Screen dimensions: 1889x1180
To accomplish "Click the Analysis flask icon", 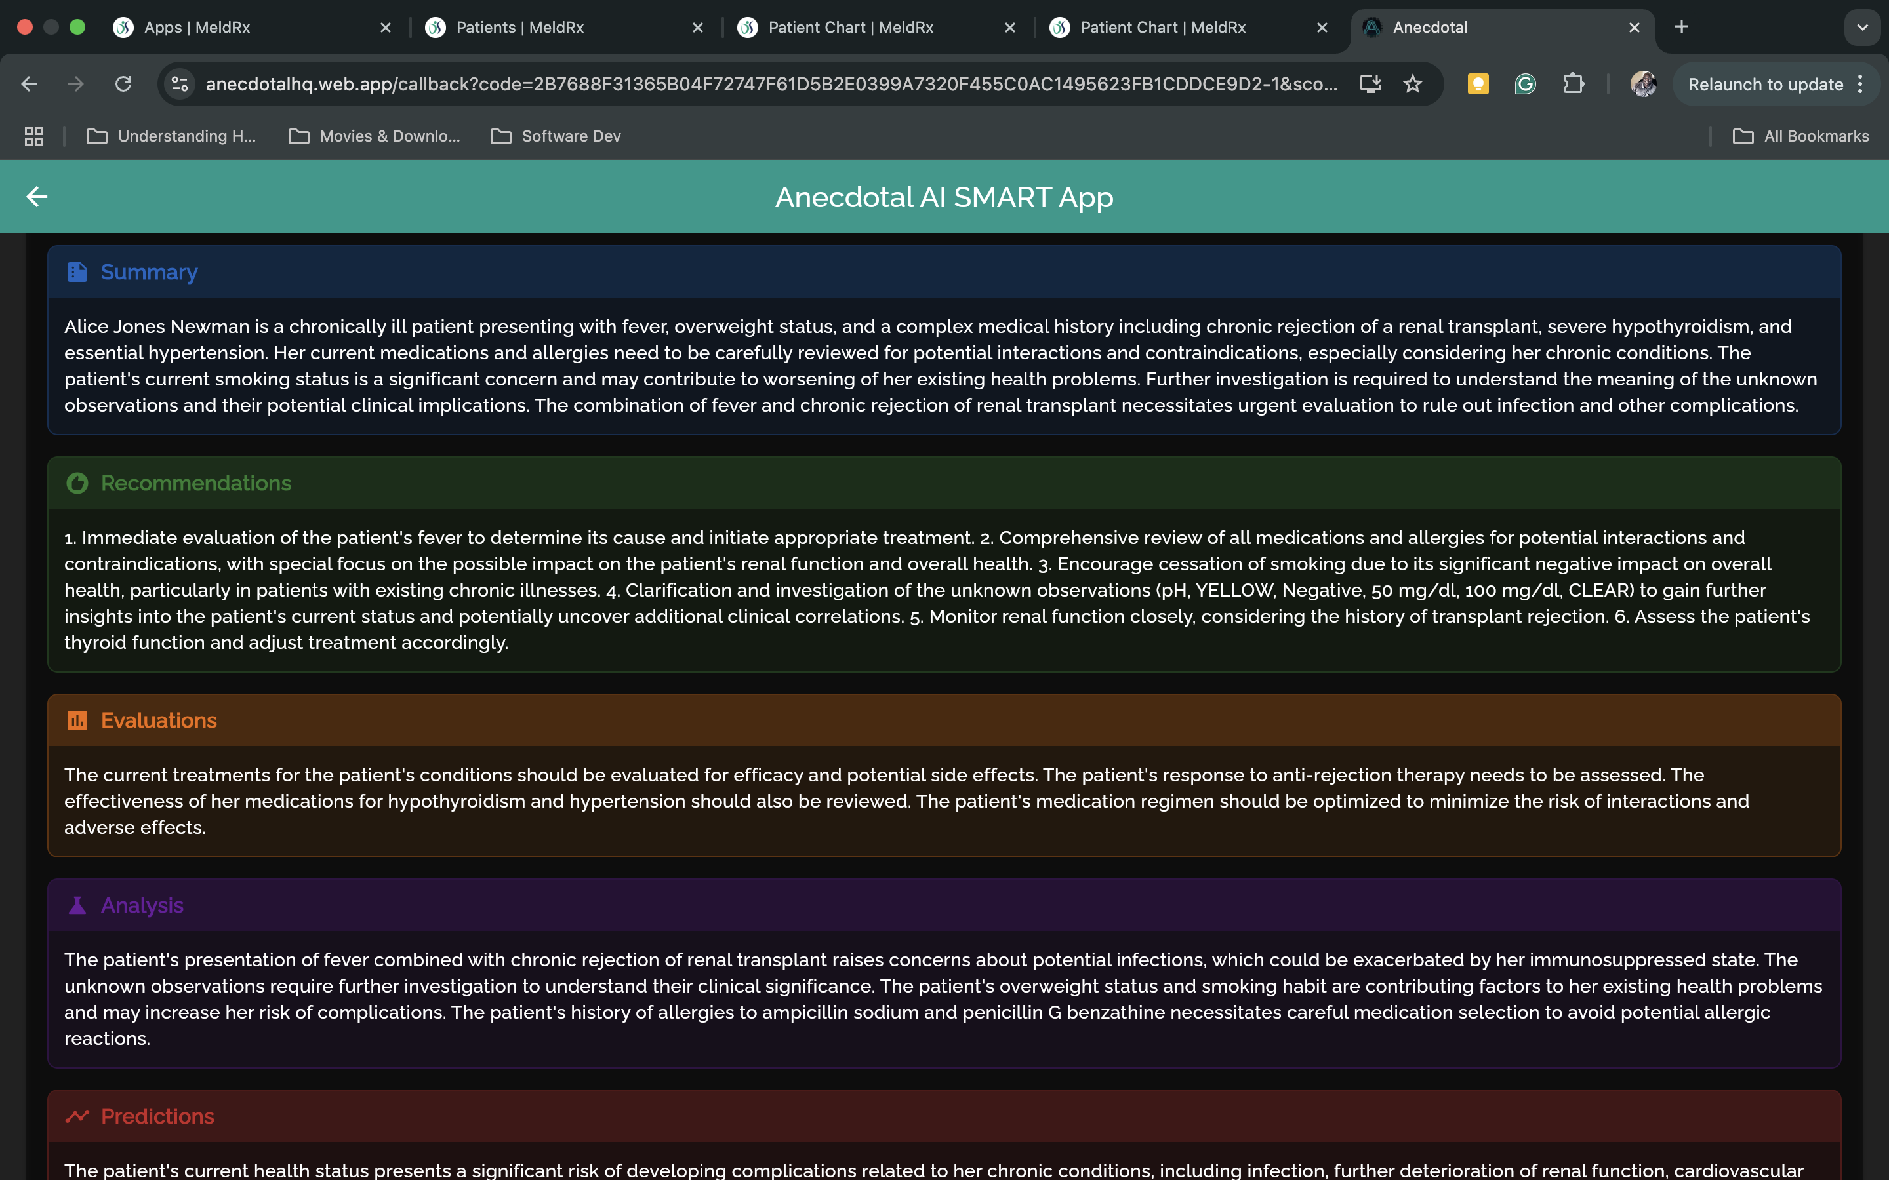I will tap(77, 905).
